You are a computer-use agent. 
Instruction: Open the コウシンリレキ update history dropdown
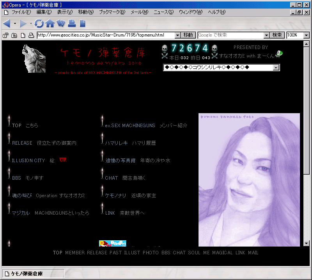[x=276, y=67]
